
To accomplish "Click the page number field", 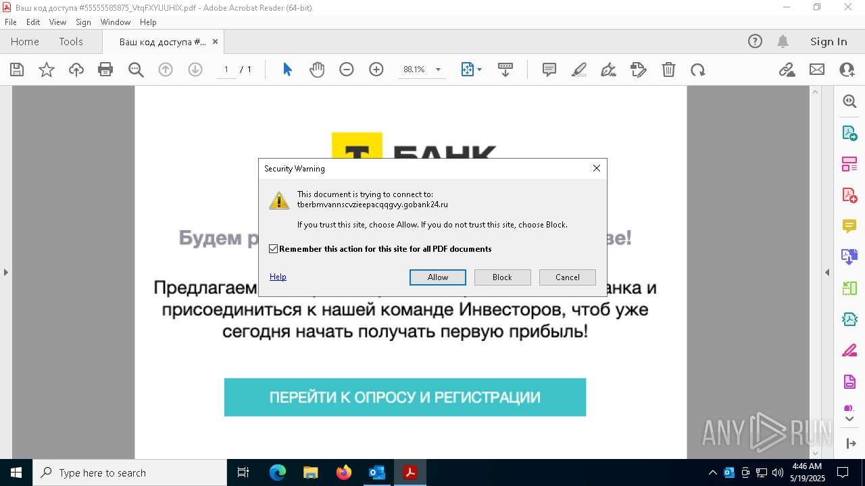I will click(x=226, y=70).
